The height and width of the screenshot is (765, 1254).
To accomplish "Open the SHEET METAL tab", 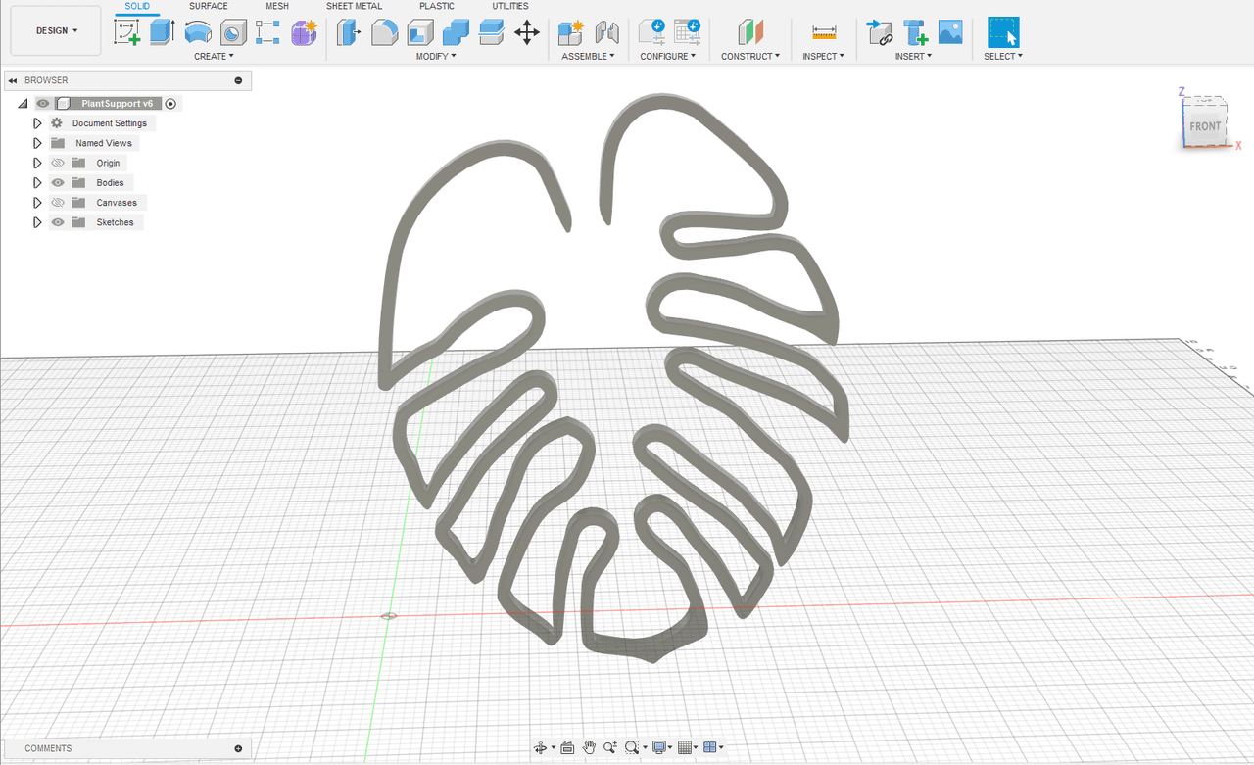I will (x=354, y=6).
